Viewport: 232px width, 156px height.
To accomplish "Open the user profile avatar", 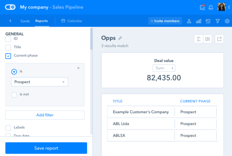I will pyautogui.click(x=222, y=7).
